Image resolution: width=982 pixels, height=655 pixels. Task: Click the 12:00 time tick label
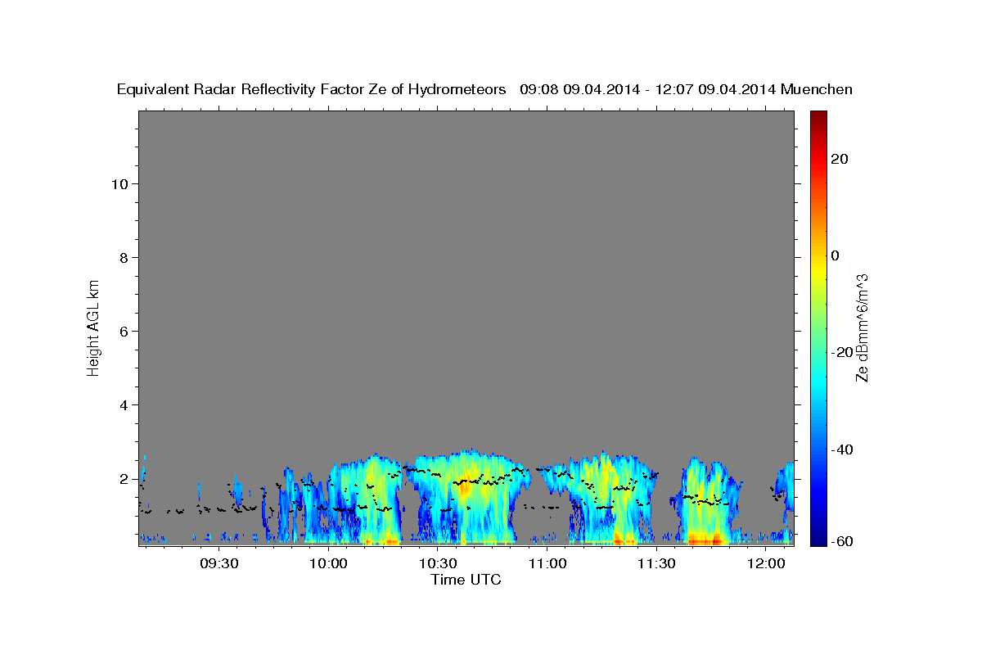pyautogui.click(x=766, y=563)
